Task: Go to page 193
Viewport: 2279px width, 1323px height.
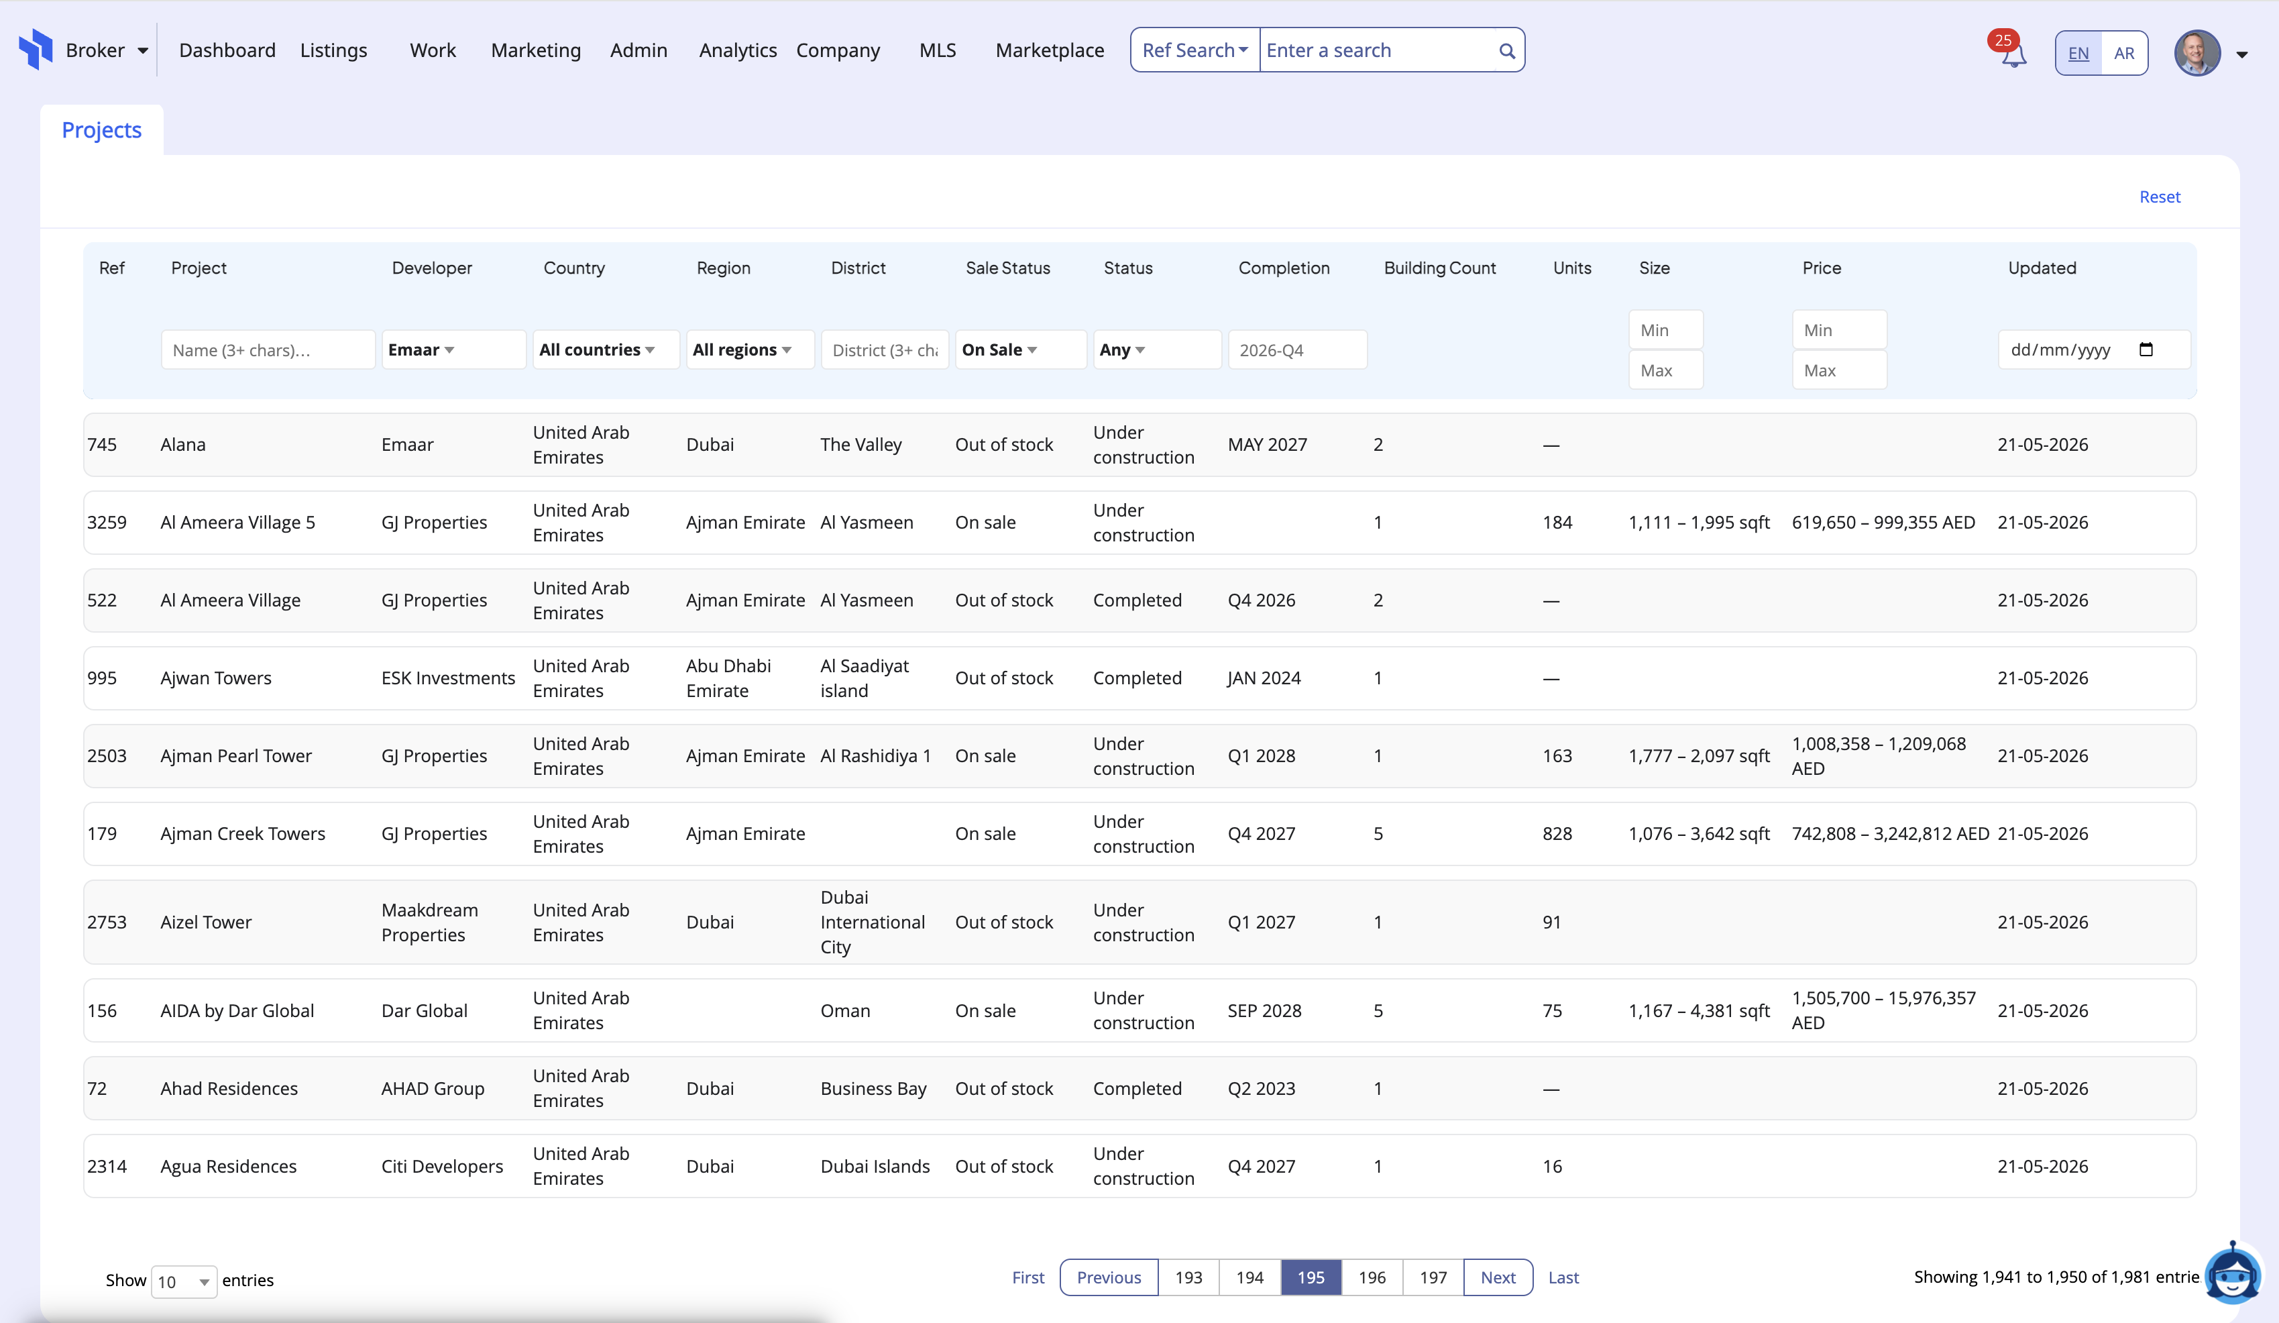Action: (x=1188, y=1278)
